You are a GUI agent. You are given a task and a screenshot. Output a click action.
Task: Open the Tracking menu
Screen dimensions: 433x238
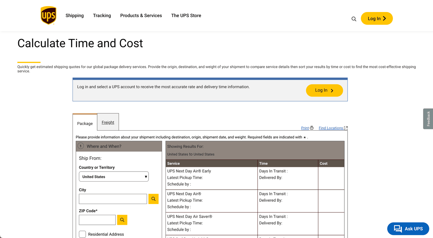click(x=102, y=16)
